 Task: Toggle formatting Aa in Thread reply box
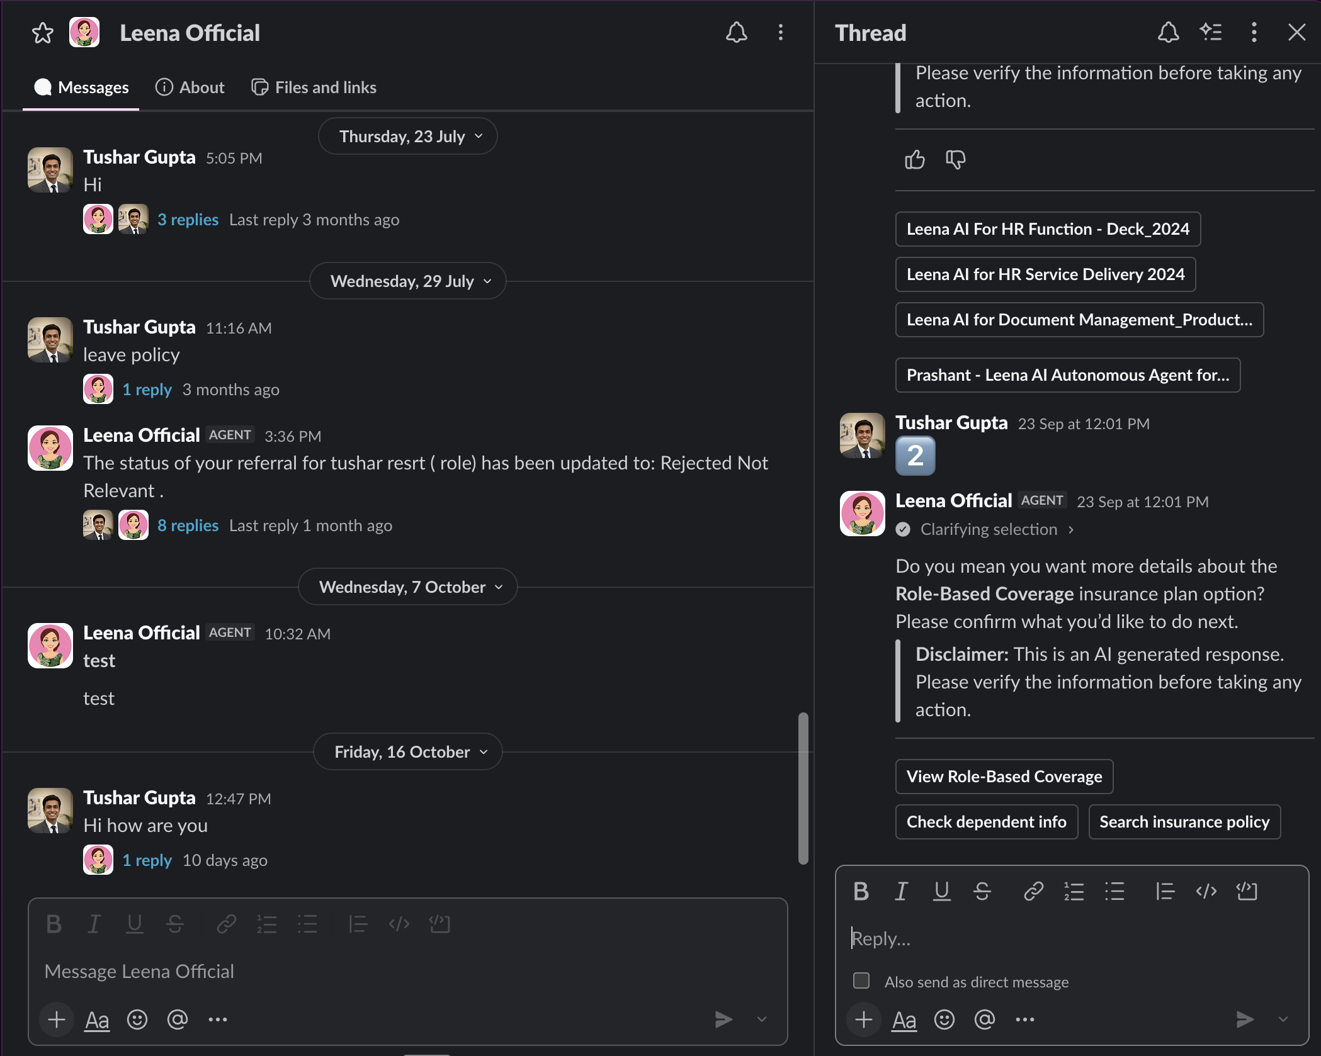click(904, 1019)
